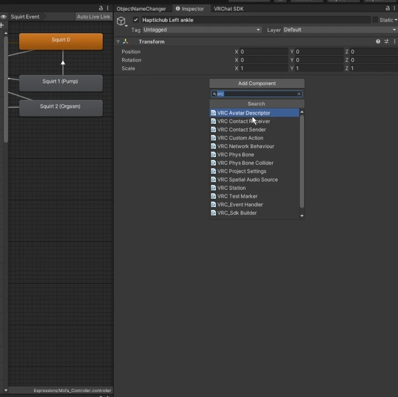Click script icon beside VRC_Sdk Builder

pyautogui.click(x=214, y=213)
